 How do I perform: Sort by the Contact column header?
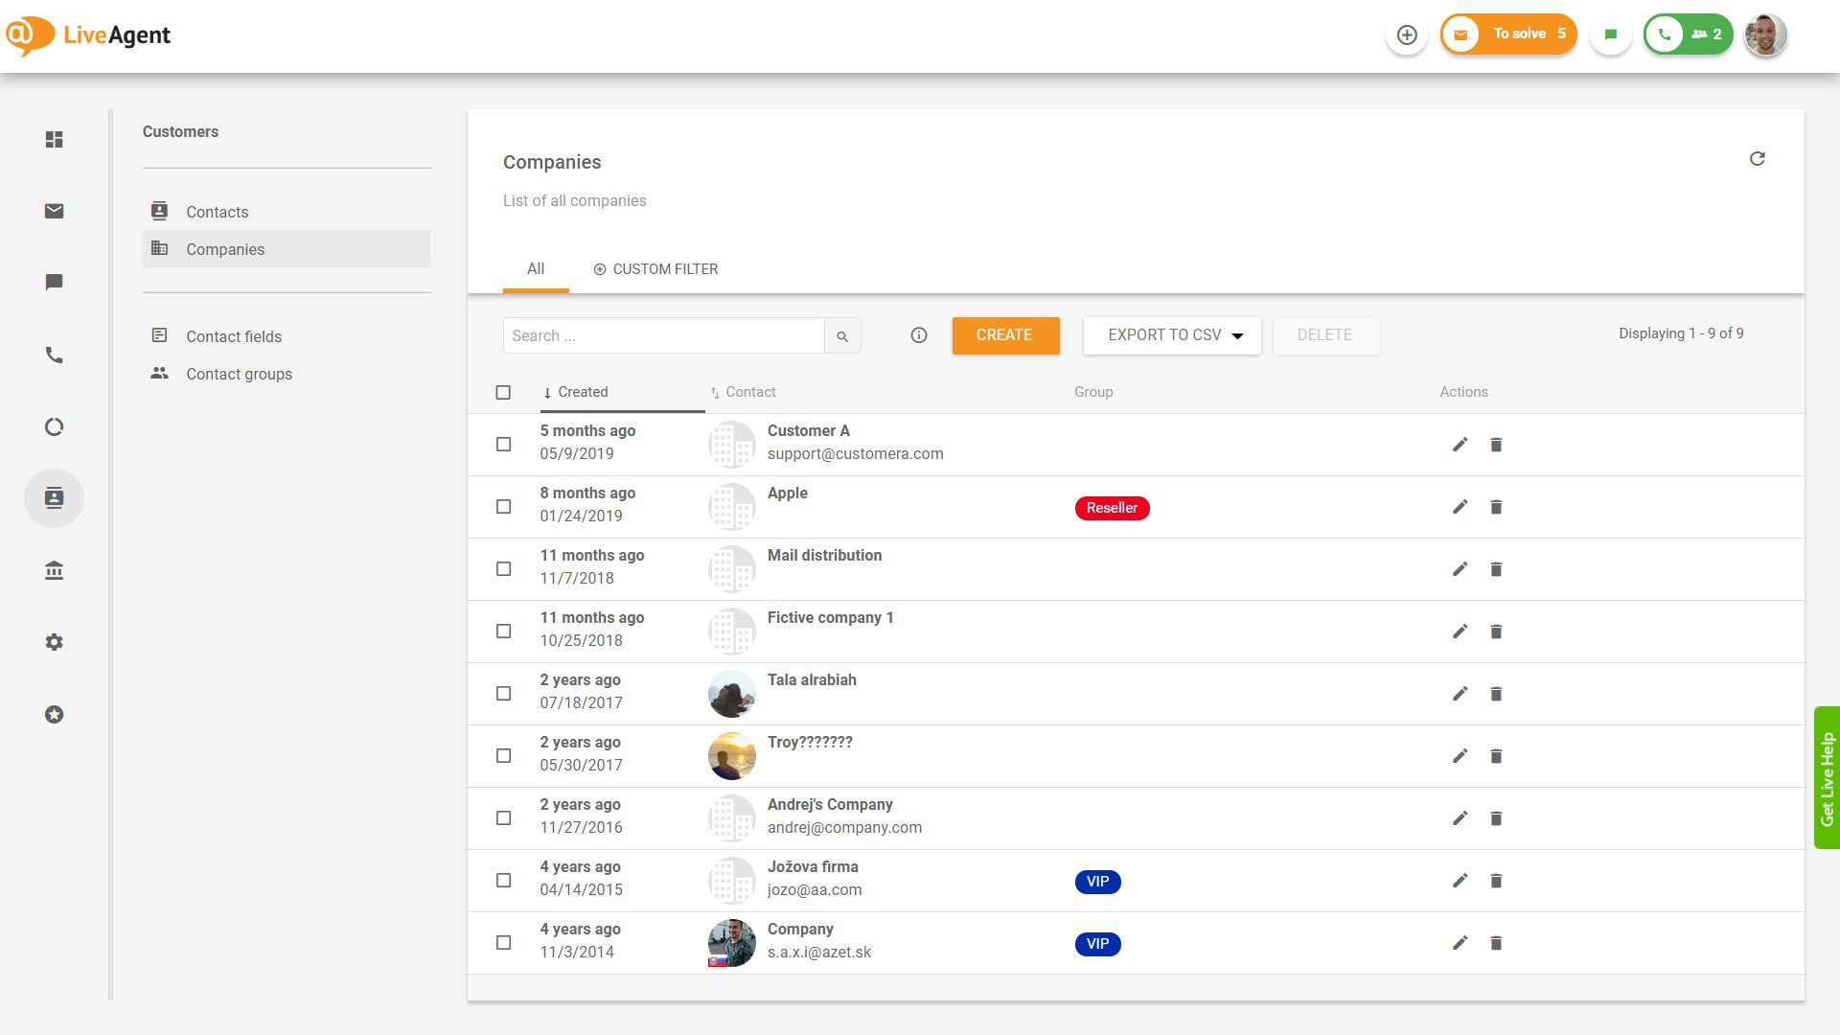point(749,392)
